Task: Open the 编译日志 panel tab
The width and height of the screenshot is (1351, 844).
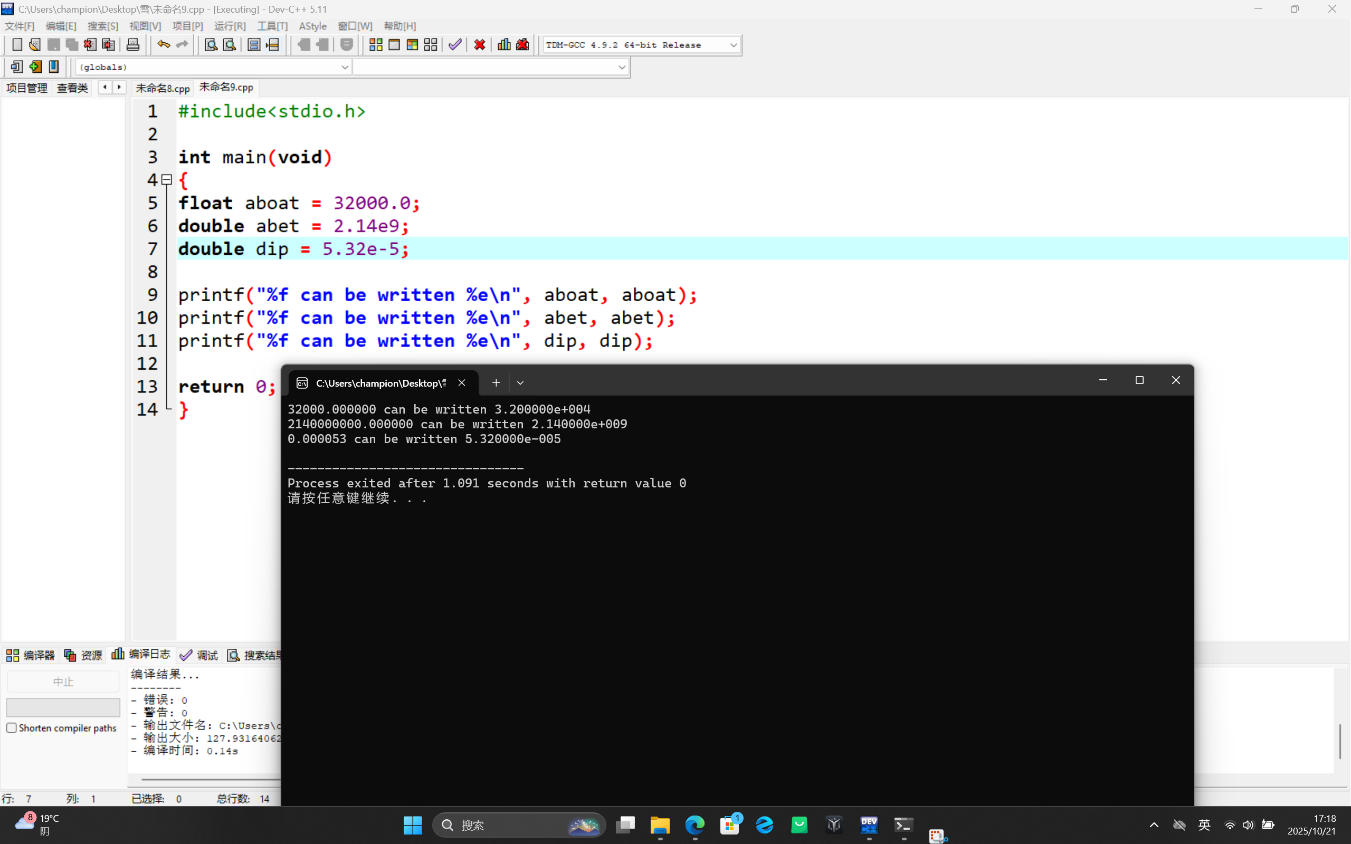Action: tap(141, 654)
